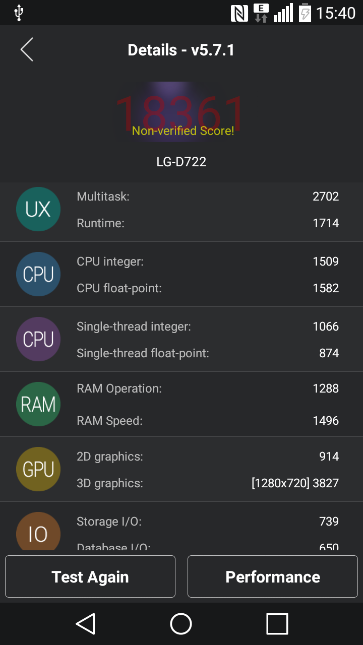Click the Test Again button
The width and height of the screenshot is (363, 645).
(x=90, y=576)
